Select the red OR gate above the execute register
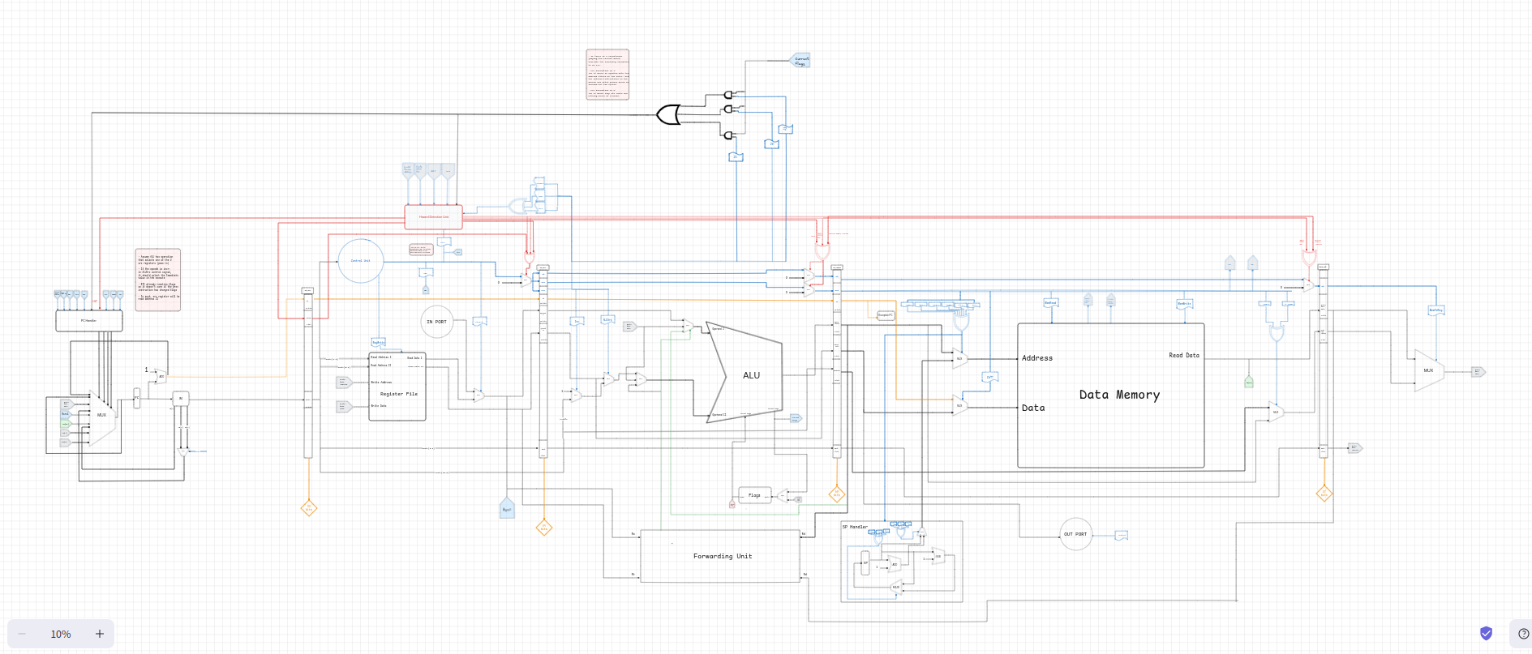 [822, 252]
